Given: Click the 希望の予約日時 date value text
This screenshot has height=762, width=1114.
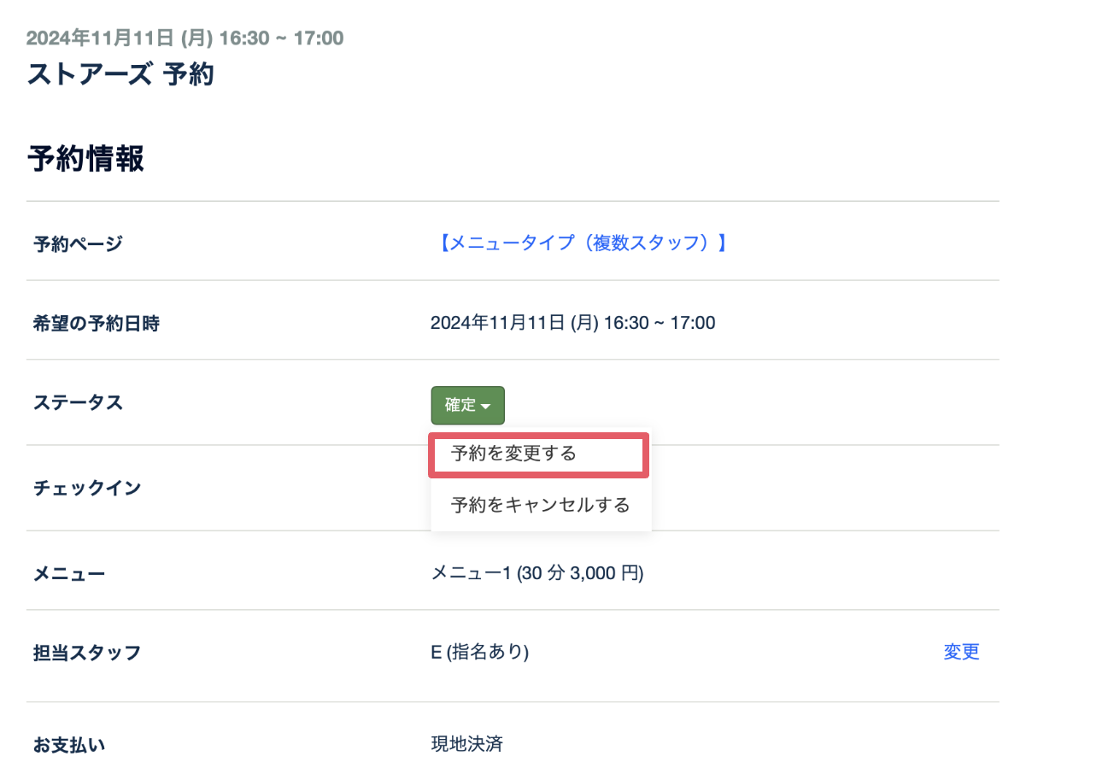Looking at the screenshot, I should [x=572, y=323].
